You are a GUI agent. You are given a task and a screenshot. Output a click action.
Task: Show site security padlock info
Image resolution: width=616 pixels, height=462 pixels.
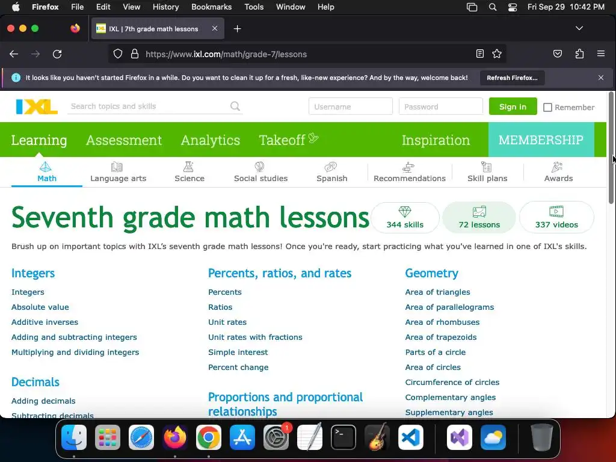tap(134, 54)
